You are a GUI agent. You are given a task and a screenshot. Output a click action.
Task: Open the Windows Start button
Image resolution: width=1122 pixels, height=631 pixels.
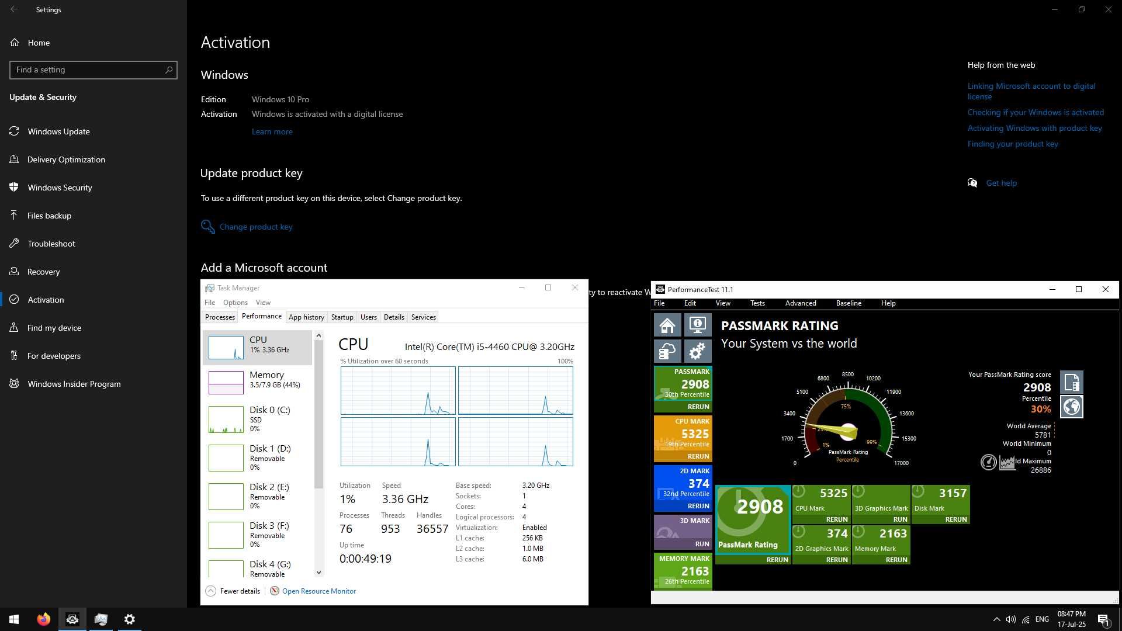(x=14, y=619)
